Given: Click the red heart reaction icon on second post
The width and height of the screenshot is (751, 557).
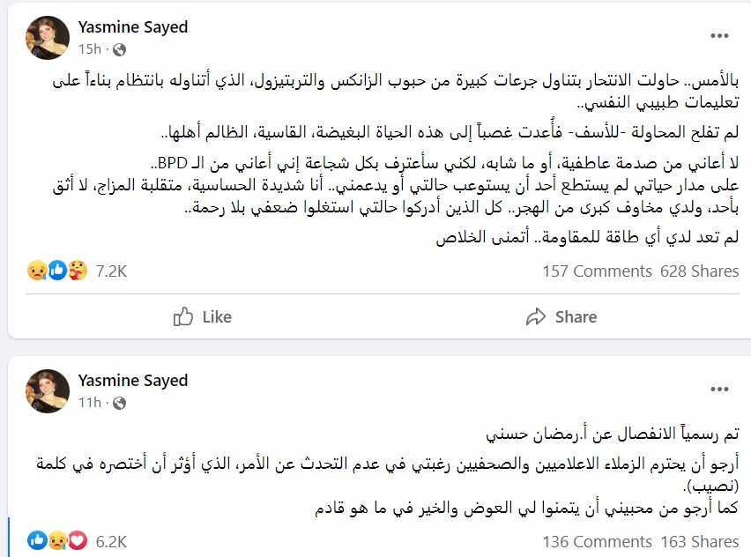Looking at the screenshot, I should pos(78,540).
